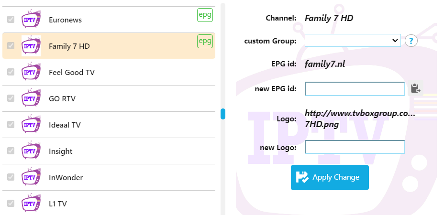Screen dimensions: 444x215
Task: Click the InWonder channel logo icon
Action: click(x=31, y=177)
